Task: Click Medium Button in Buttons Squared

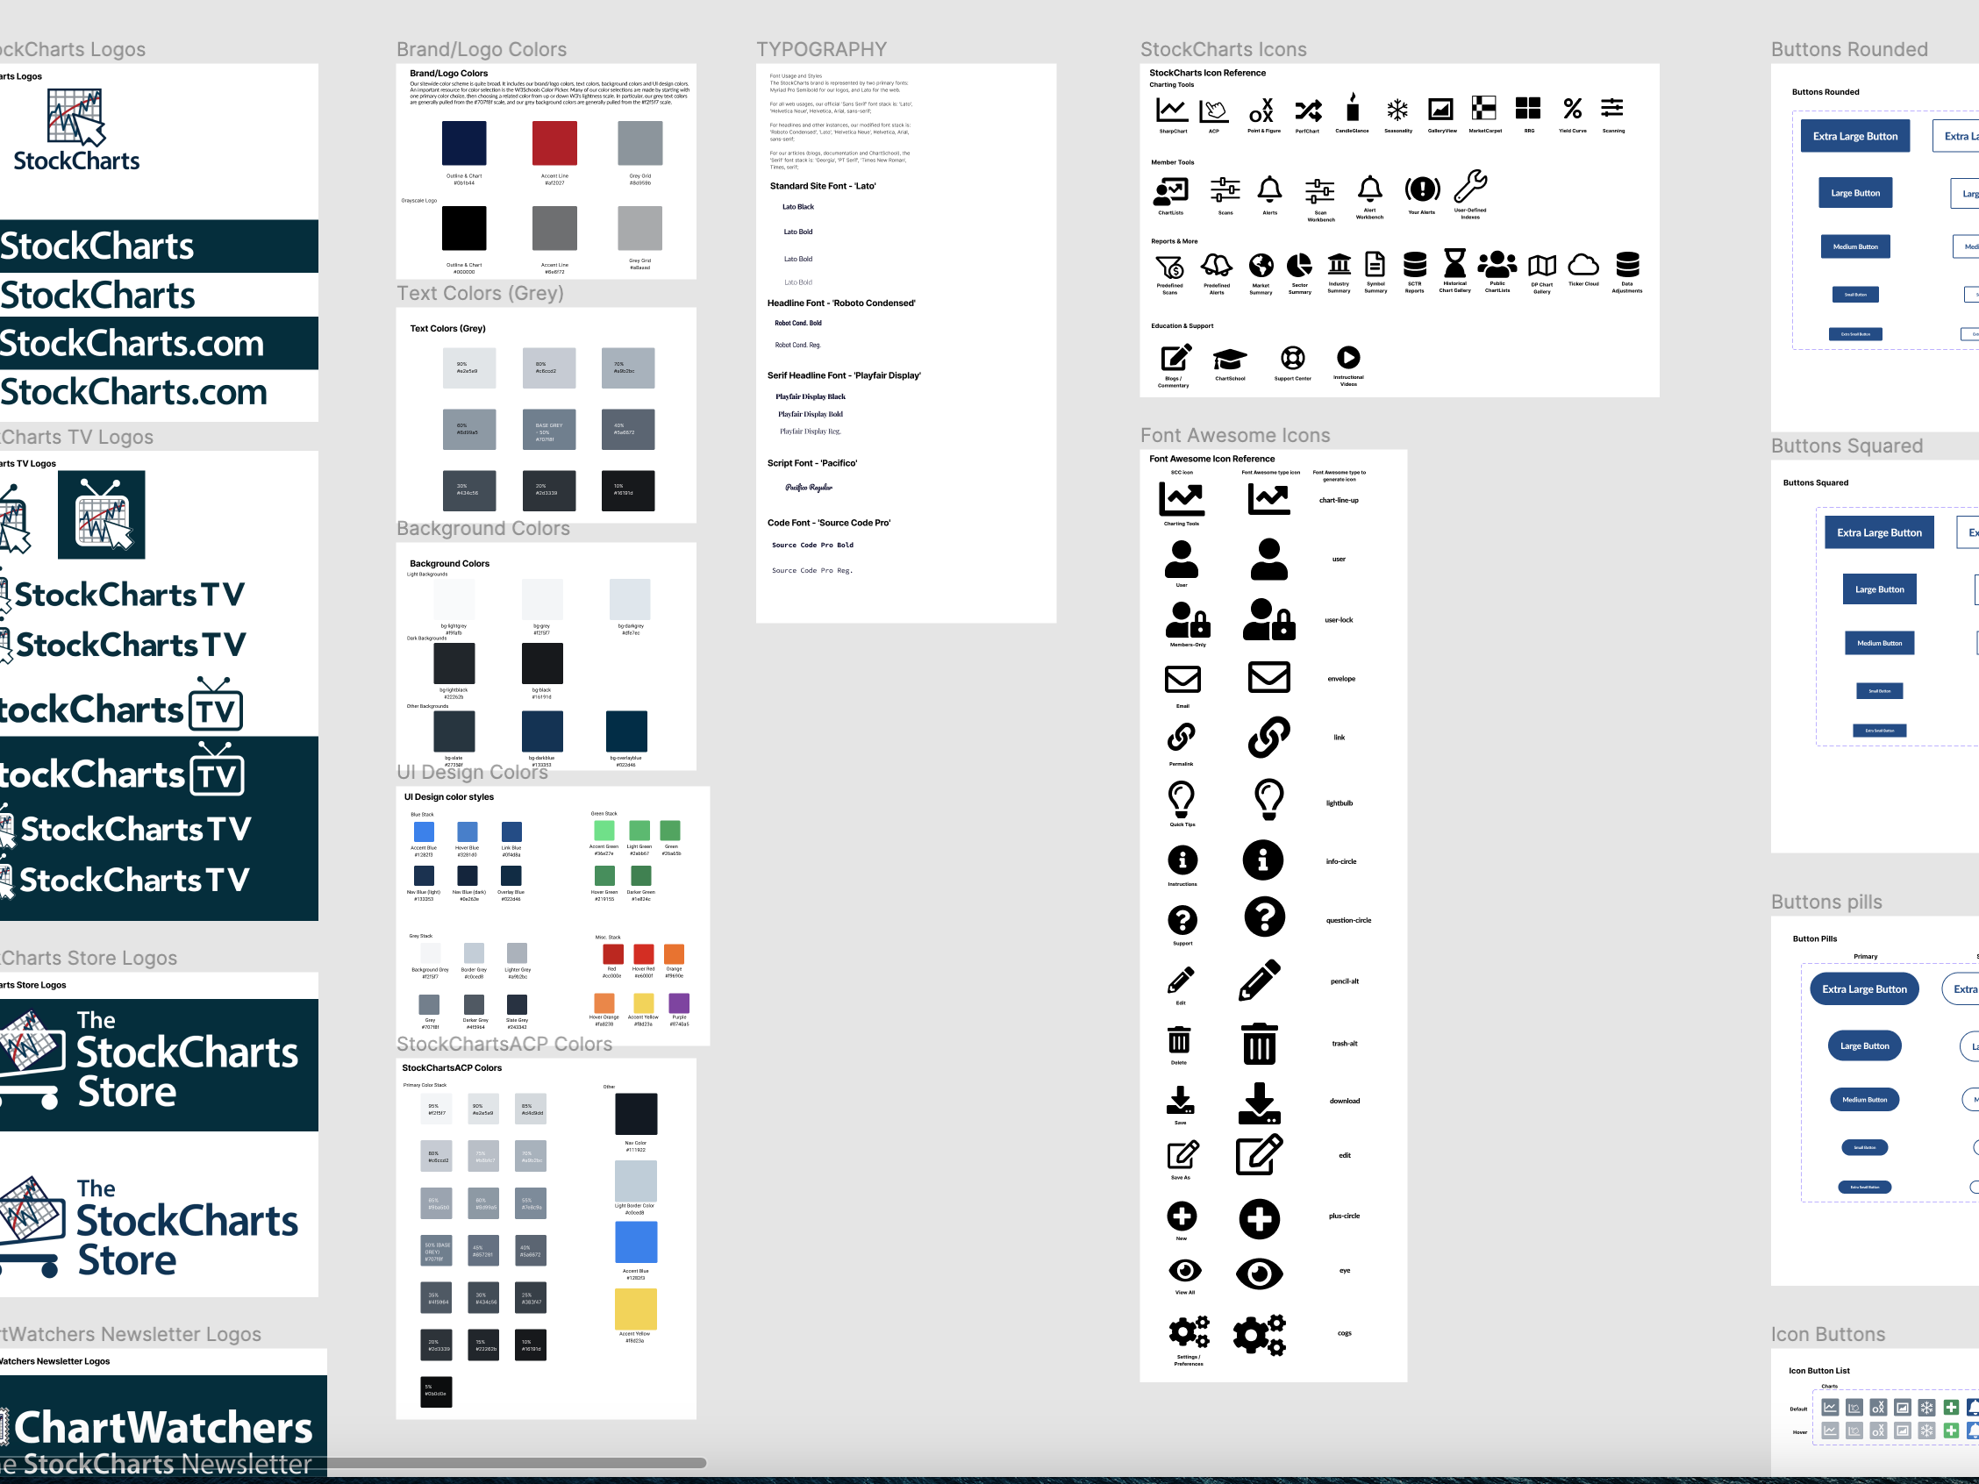Action: [1879, 643]
